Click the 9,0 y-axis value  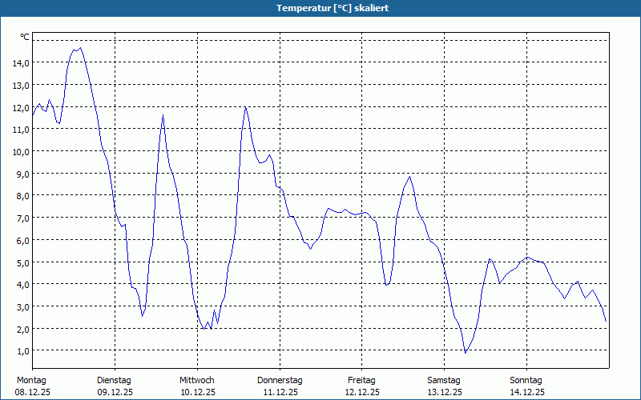(x=23, y=174)
